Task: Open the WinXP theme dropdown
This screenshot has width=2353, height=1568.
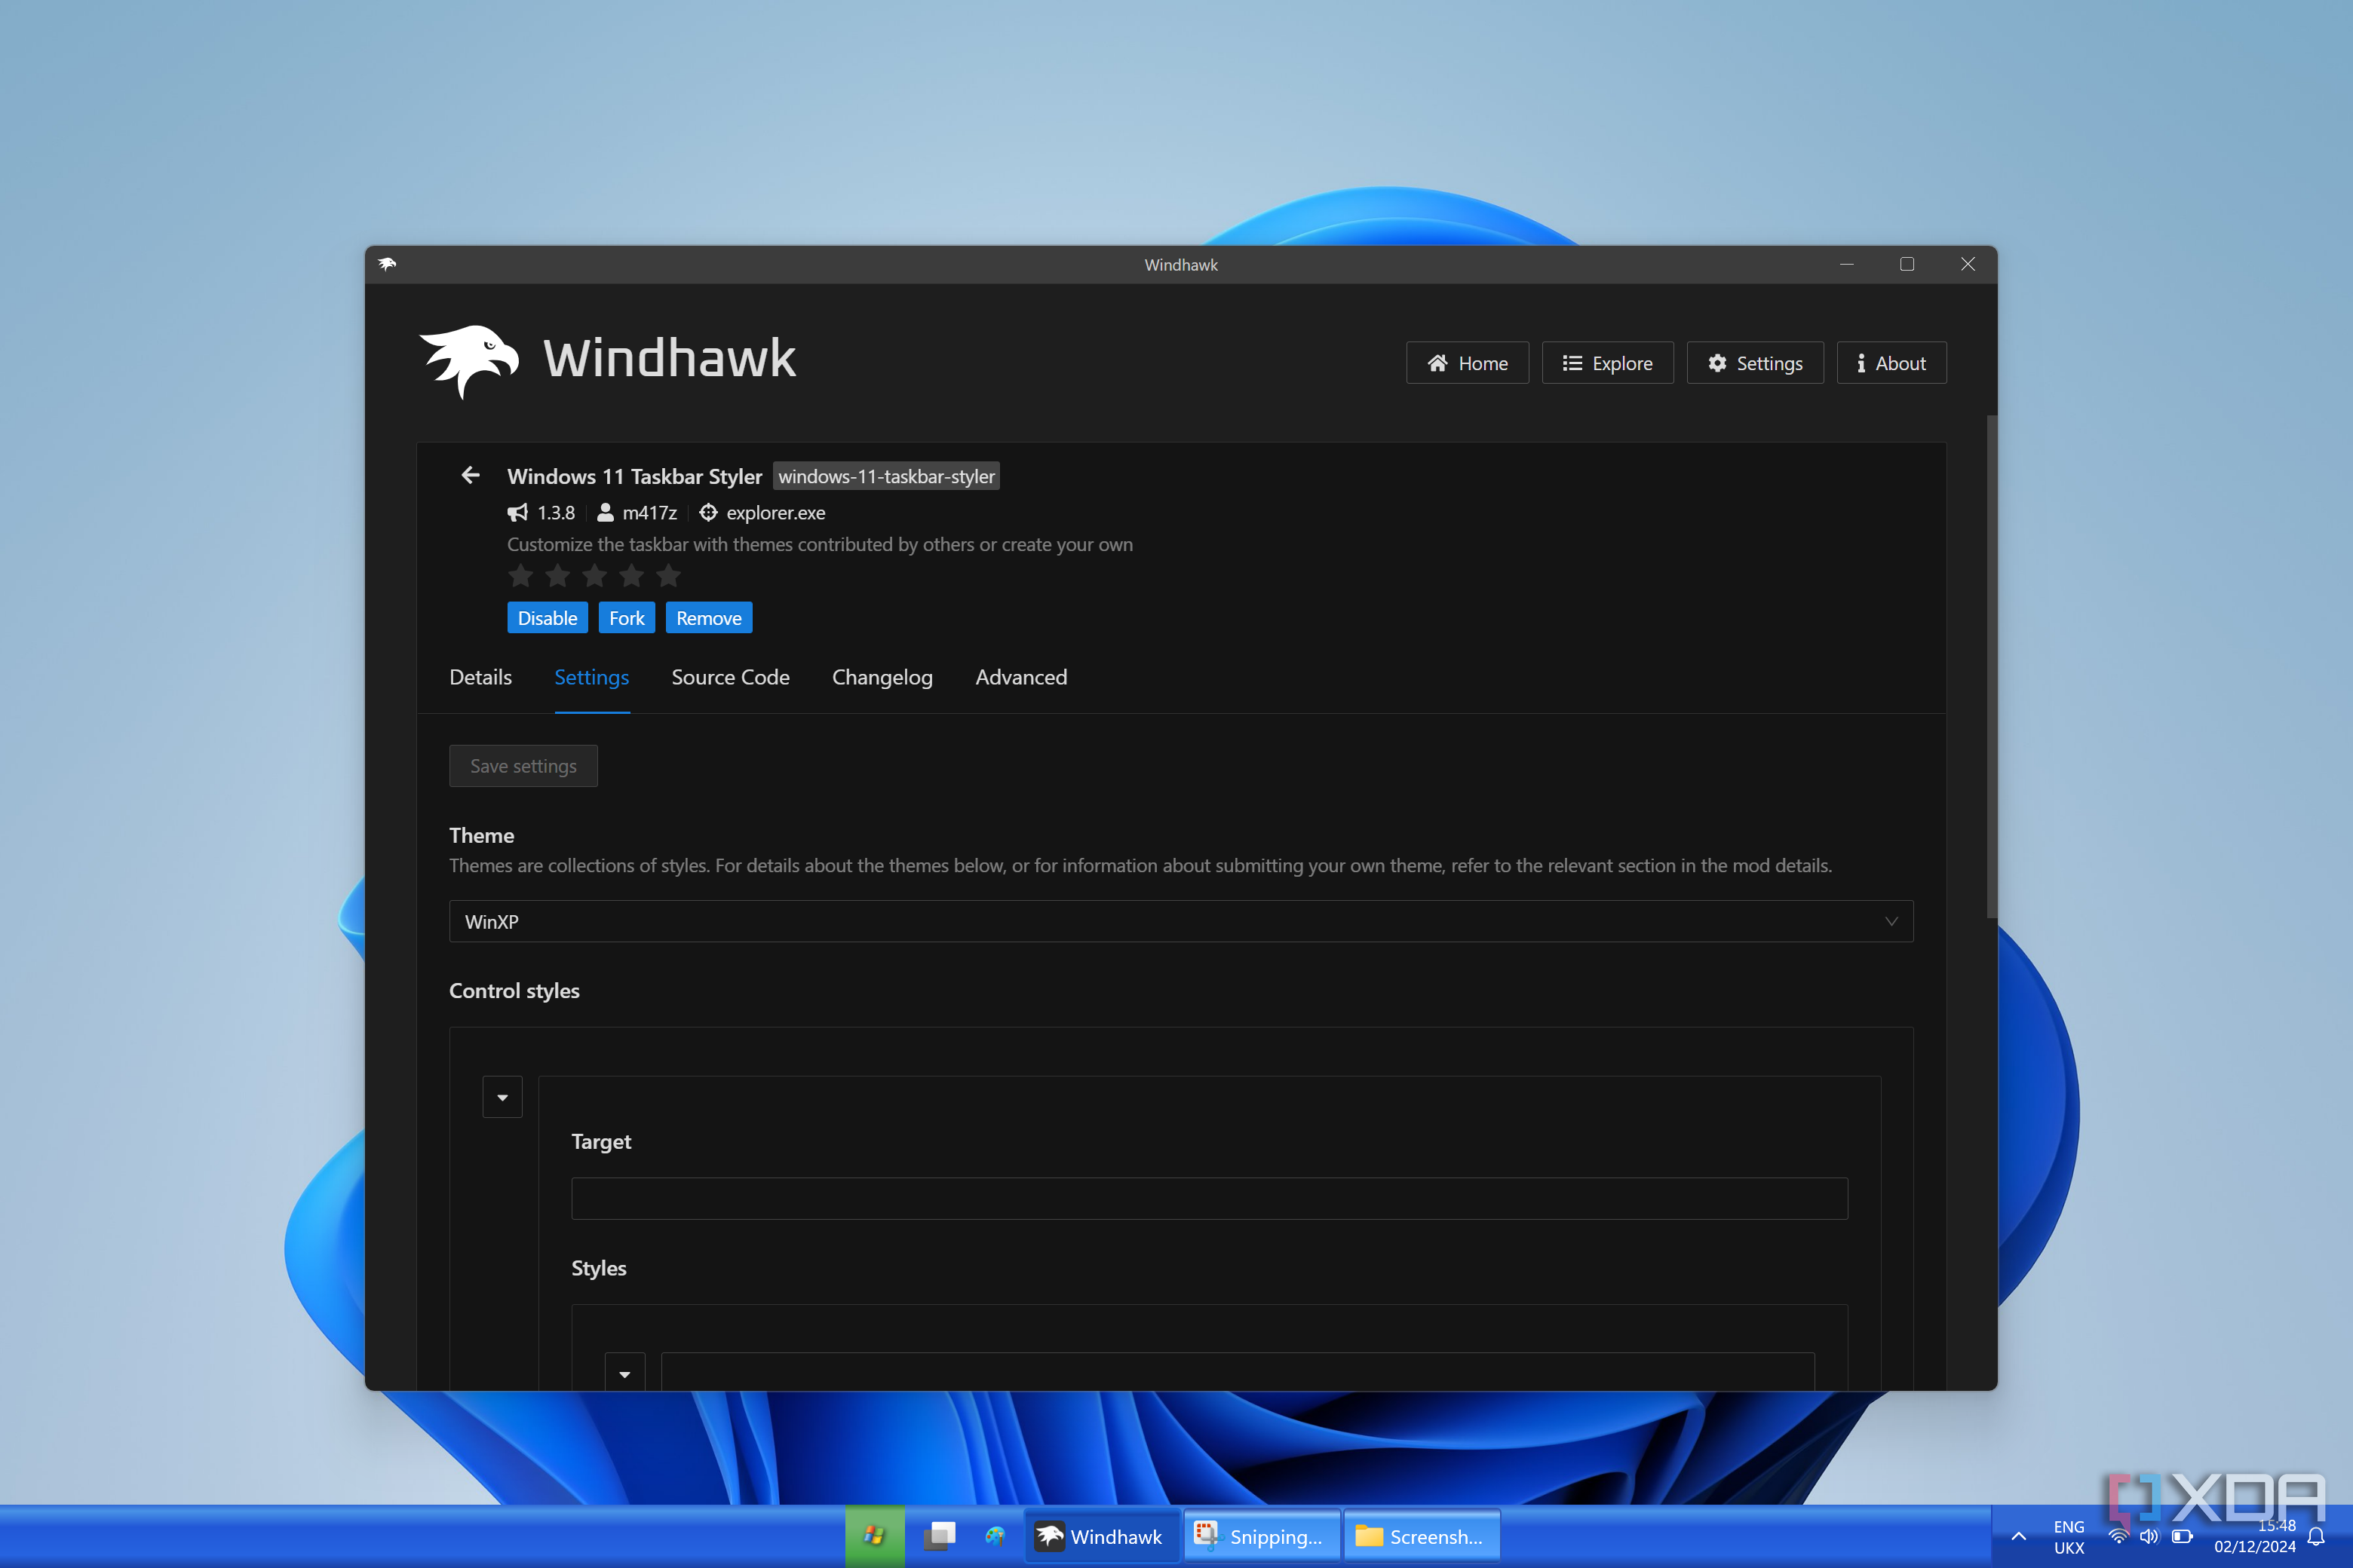Action: pos(1180,921)
